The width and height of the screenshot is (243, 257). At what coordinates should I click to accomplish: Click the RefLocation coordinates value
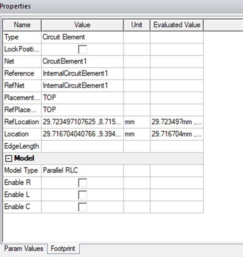pos(82,122)
